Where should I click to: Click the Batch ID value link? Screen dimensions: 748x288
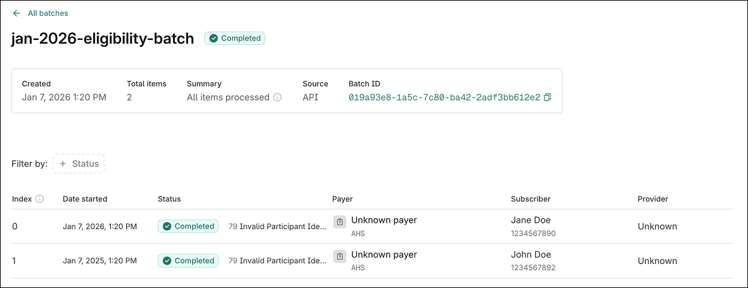click(444, 97)
